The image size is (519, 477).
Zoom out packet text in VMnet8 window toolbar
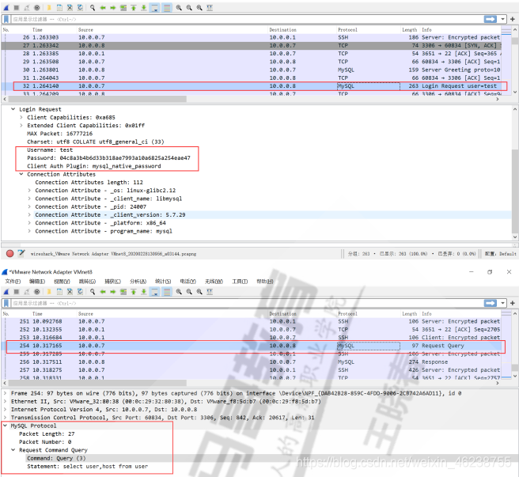pyautogui.click(x=189, y=292)
